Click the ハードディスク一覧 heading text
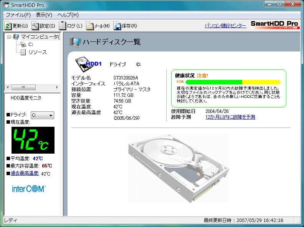This screenshot has height=227, width=304. tap(112, 42)
